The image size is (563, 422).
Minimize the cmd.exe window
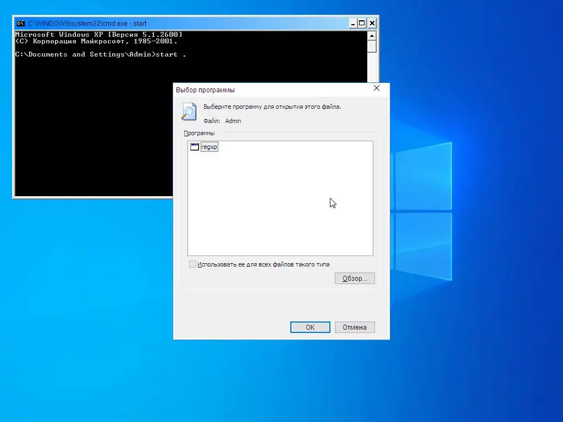353,23
